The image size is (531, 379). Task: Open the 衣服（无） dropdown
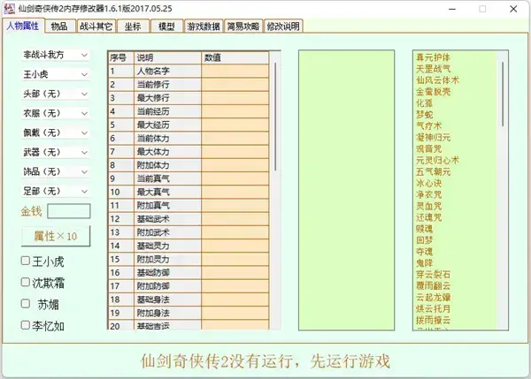click(x=55, y=113)
